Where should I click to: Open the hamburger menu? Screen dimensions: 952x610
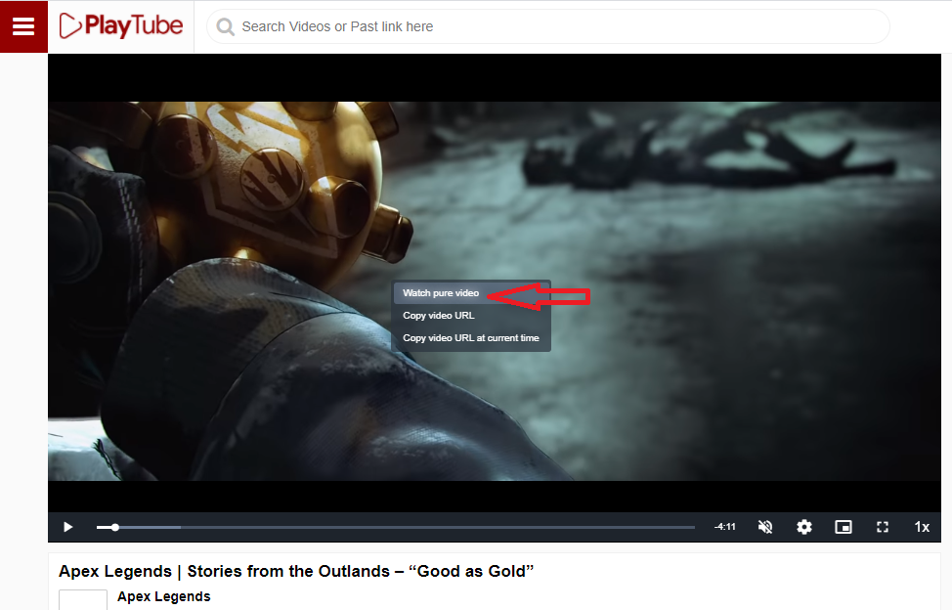coord(23,26)
